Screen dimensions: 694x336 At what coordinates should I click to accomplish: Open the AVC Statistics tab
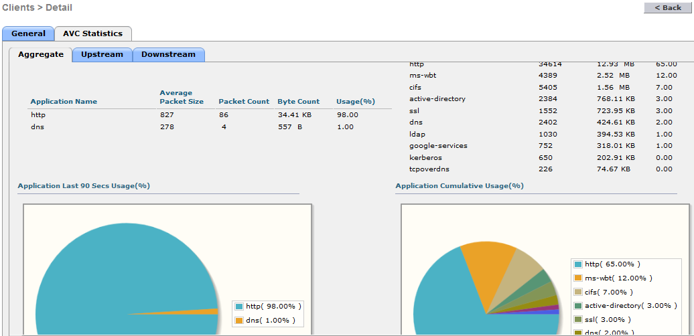point(92,33)
